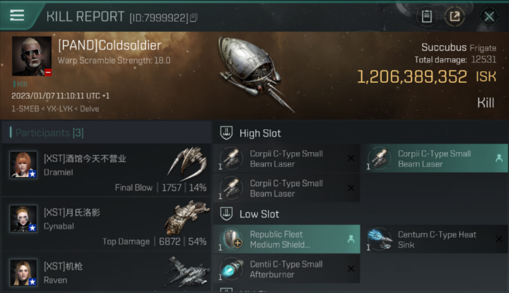Open the Cynabal pilot's portrait
The image size is (509, 293).
23,219
